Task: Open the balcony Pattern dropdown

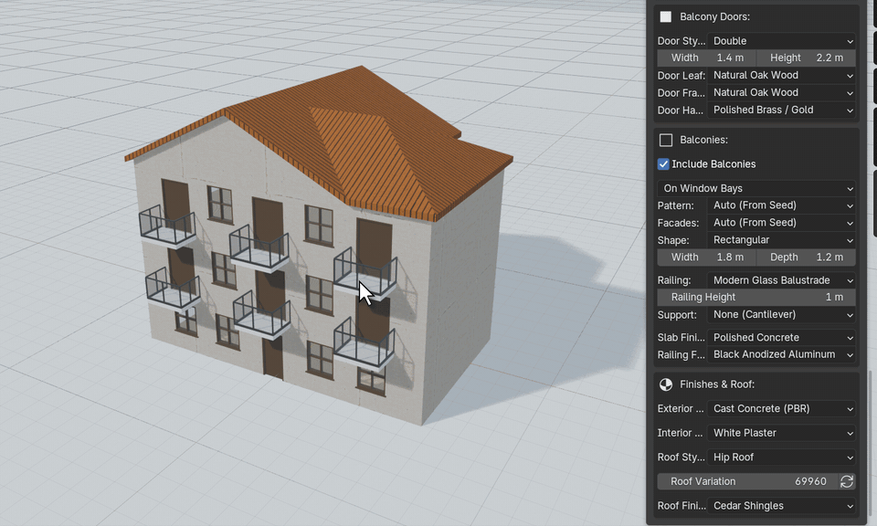Action: coord(781,205)
